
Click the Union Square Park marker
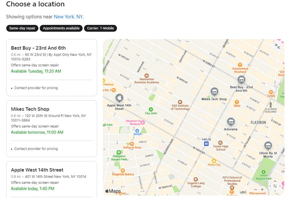(263, 172)
